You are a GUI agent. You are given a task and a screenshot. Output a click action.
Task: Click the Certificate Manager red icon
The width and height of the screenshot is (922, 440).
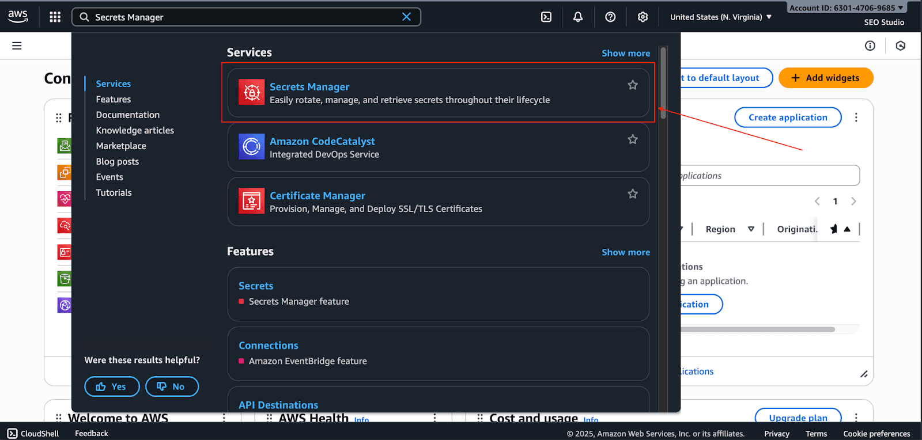(252, 201)
